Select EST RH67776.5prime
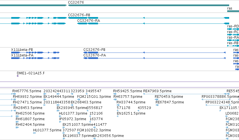239x140 pixels. (27, 91)
